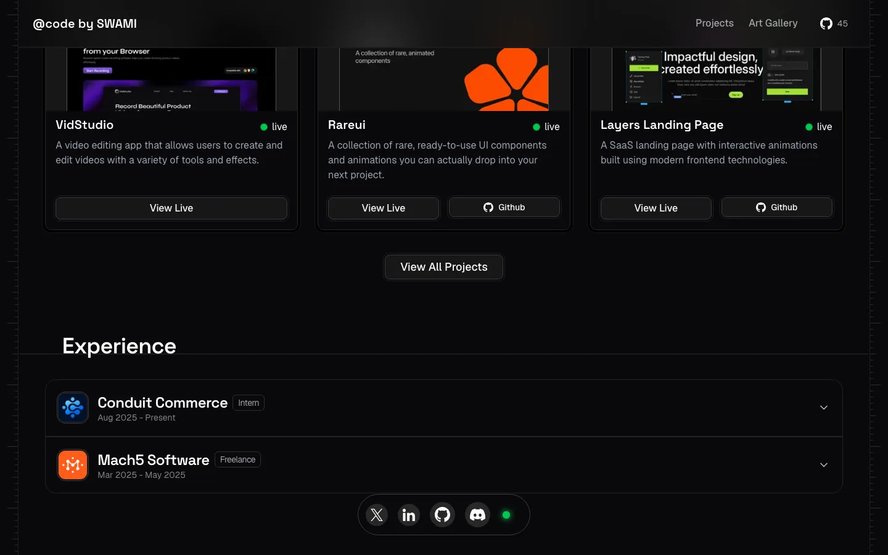
Task: Click the VidStudio preview thumbnail
Action: click(x=171, y=80)
